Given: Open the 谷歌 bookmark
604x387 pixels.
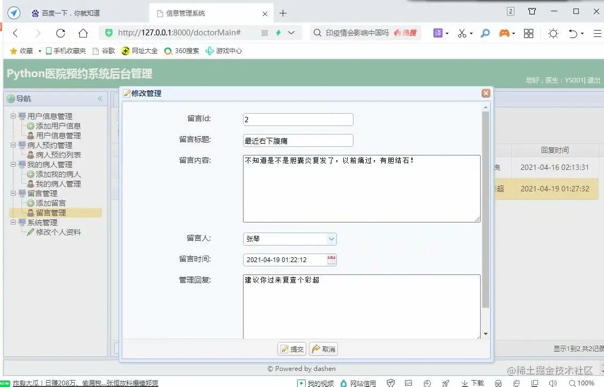Looking at the screenshot, I should (x=104, y=51).
